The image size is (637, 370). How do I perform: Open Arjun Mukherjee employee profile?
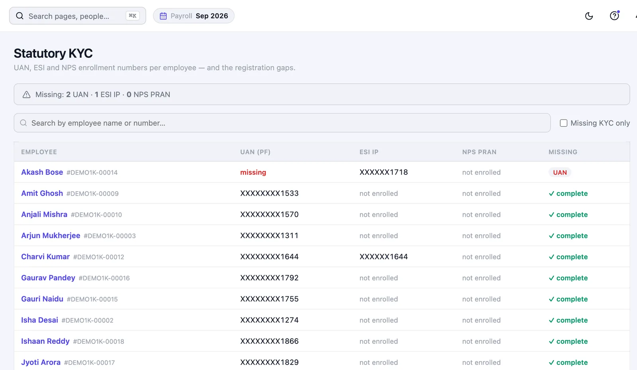coord(51,235)
